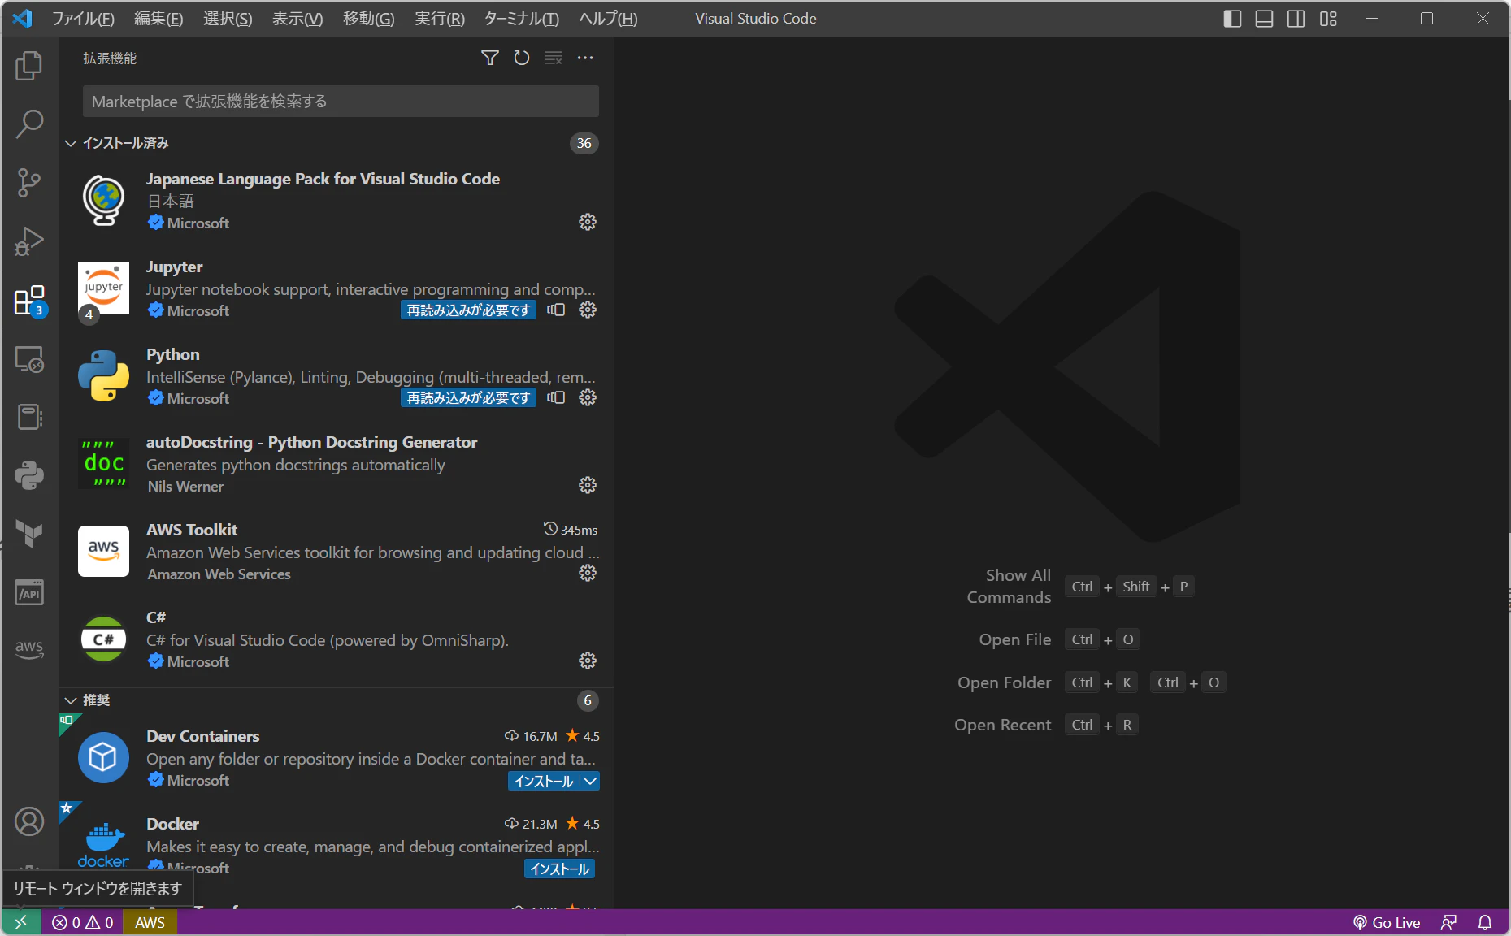Screen dimensions: 1511x936
Task: Open the Terraform activity bar icon
Action: point(29,534)
